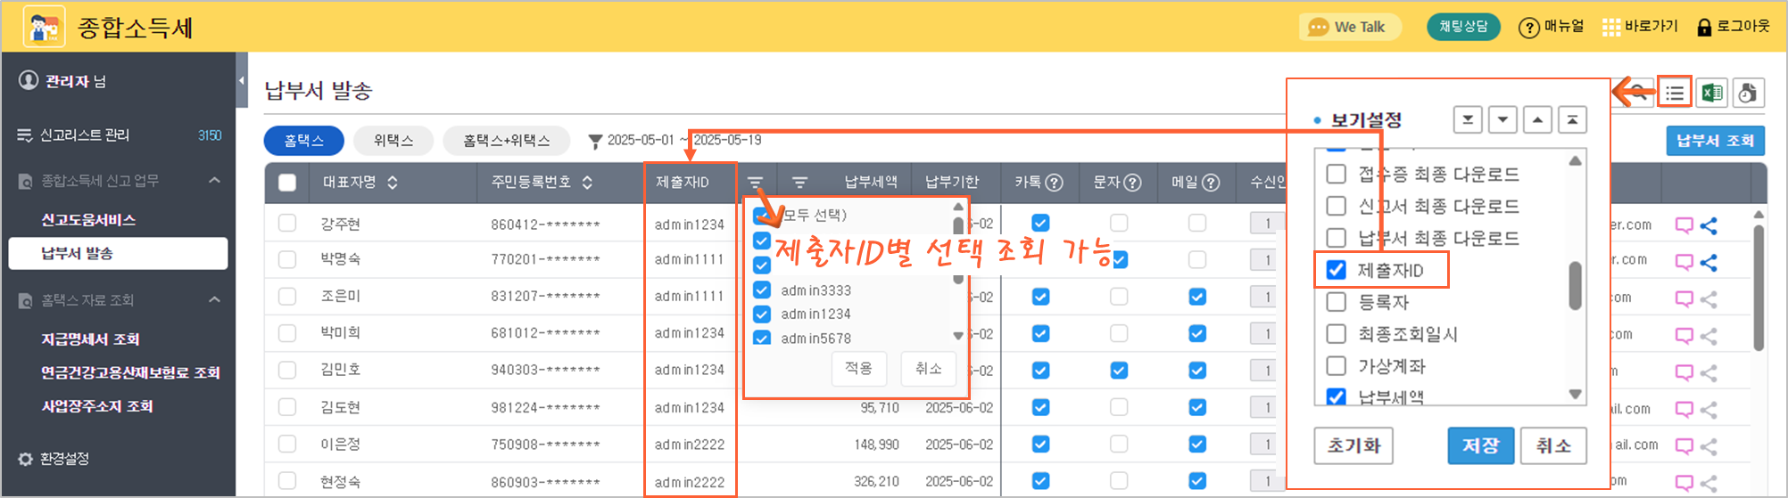This screenshot has width=1788, height=498.
Task: Open the column view settings list icon
Action: coord(1675,93)
